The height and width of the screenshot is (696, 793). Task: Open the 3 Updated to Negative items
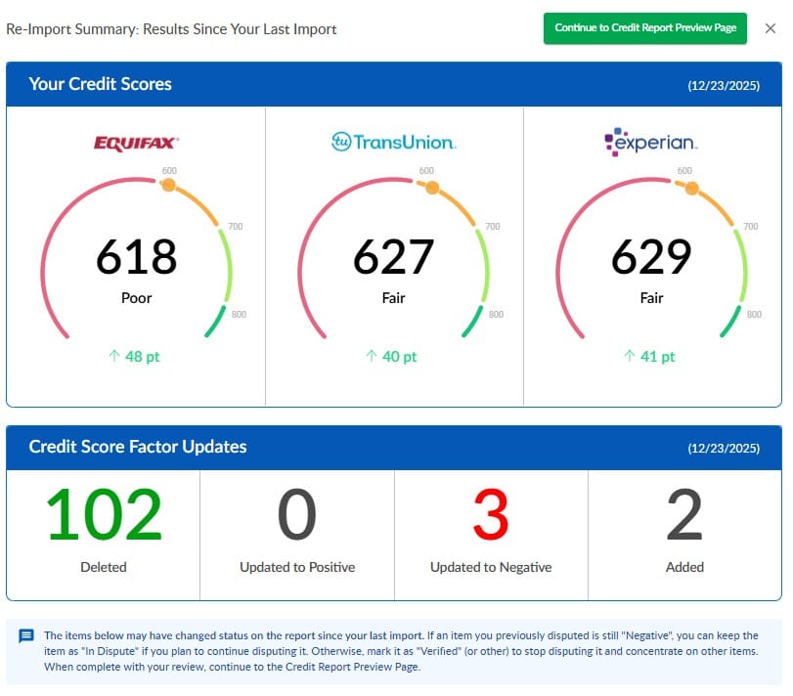click(491, 515)
